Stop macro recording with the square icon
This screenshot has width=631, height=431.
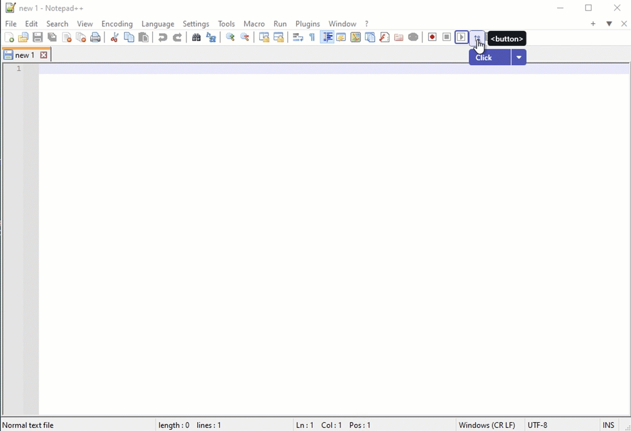point(447,38)
